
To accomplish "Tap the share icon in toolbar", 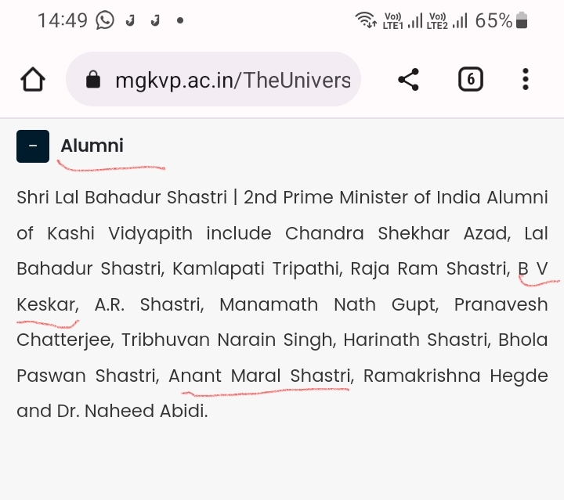I will pos(408,79).
